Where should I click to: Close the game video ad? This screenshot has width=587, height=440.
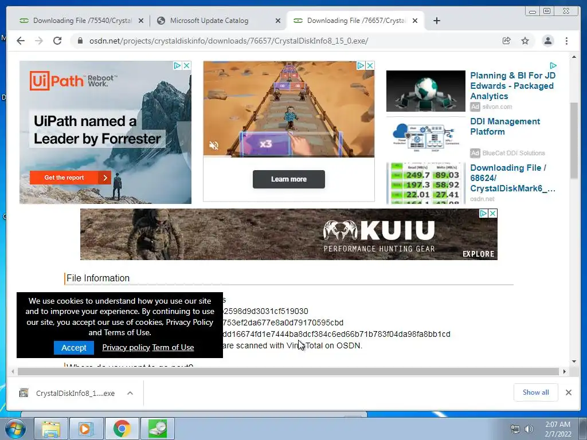pos(370,65)
